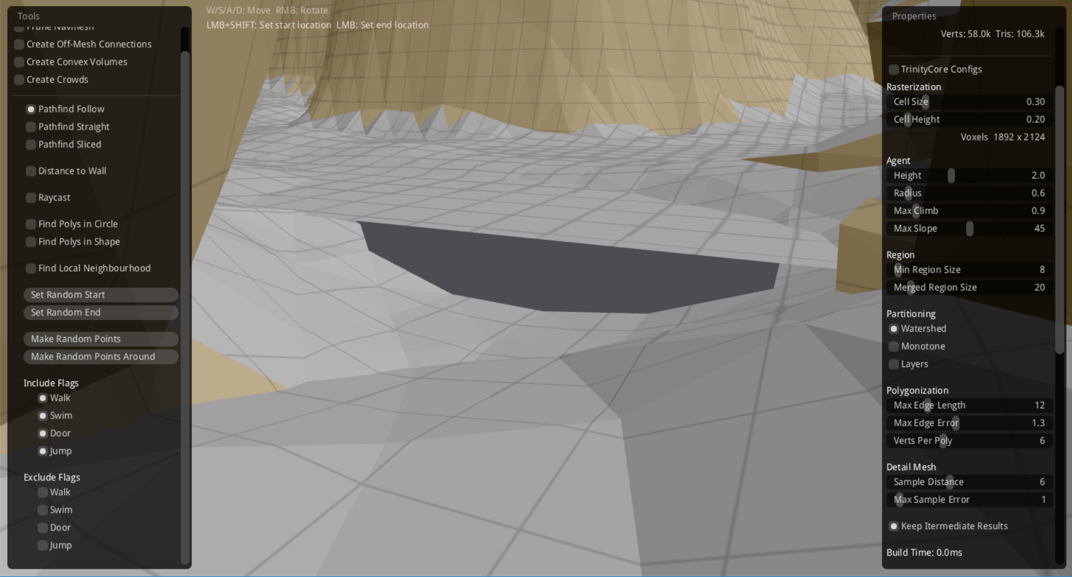Choose Pathfind Straight mode
1072x577 pixels.
pyautogui.click(x=68, y=127)
